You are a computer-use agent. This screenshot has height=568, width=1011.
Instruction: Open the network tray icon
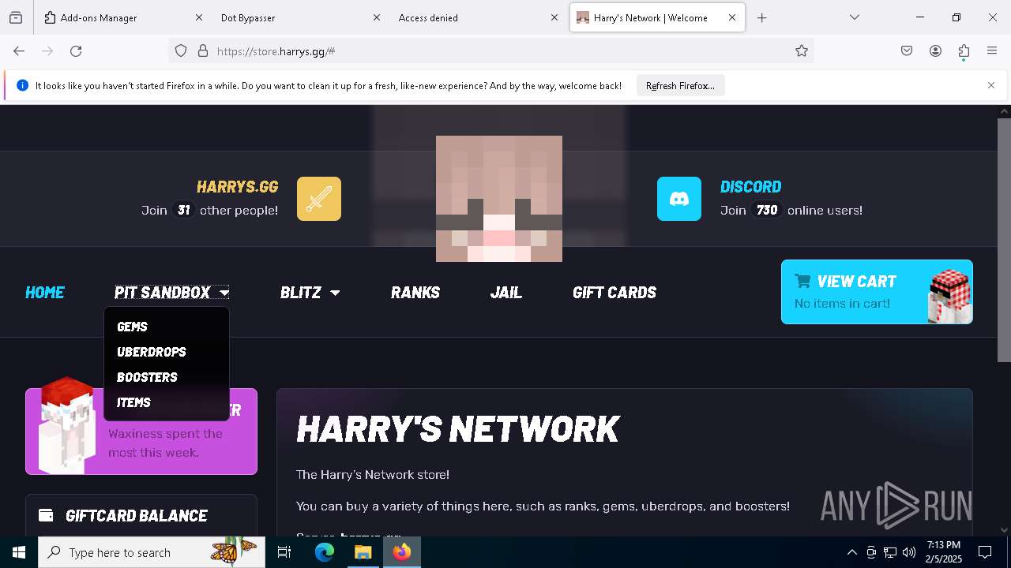tap(890, 552)
